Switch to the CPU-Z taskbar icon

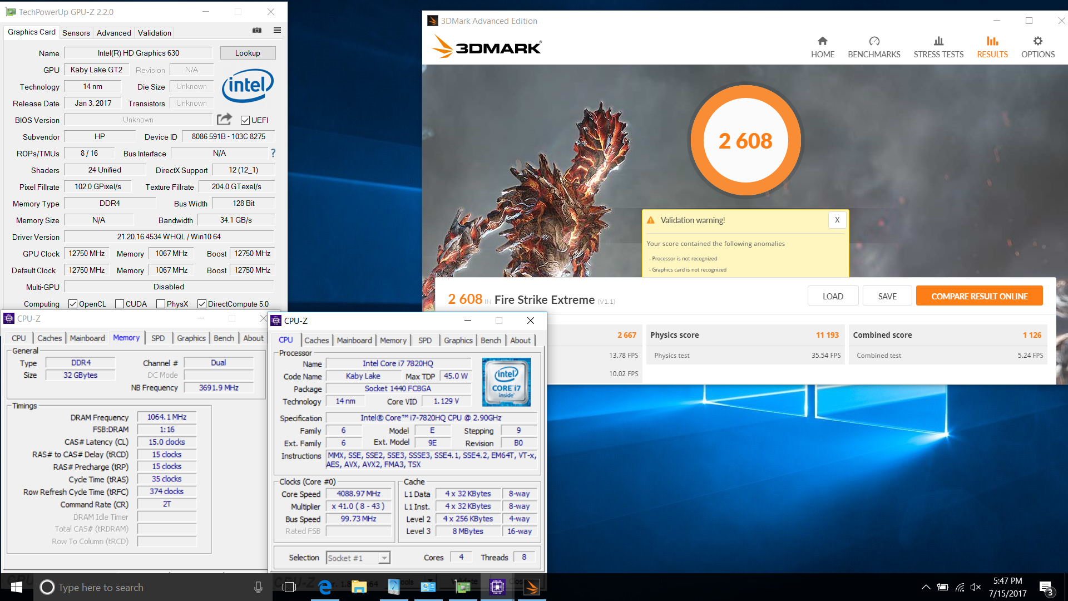click(x=497, y=587)
